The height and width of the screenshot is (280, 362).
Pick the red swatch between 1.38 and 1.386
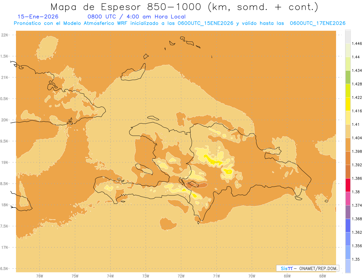[348, 185]
